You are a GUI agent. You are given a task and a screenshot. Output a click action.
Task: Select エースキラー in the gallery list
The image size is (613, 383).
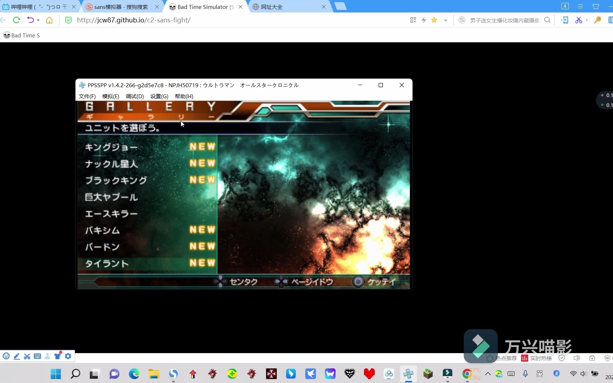[147, 214]
